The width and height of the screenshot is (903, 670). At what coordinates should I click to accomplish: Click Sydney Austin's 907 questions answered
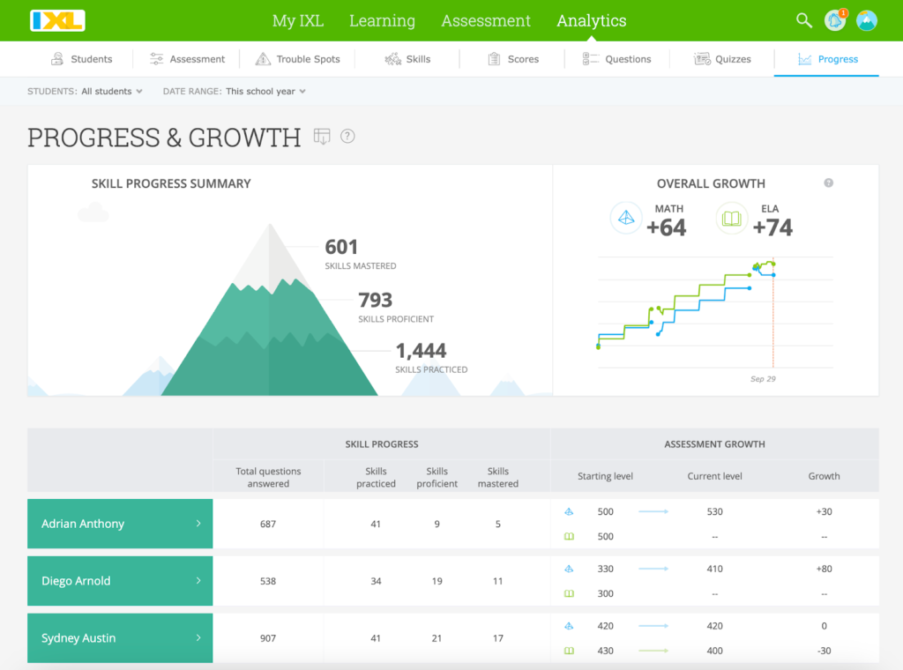(x=268, y=637)
